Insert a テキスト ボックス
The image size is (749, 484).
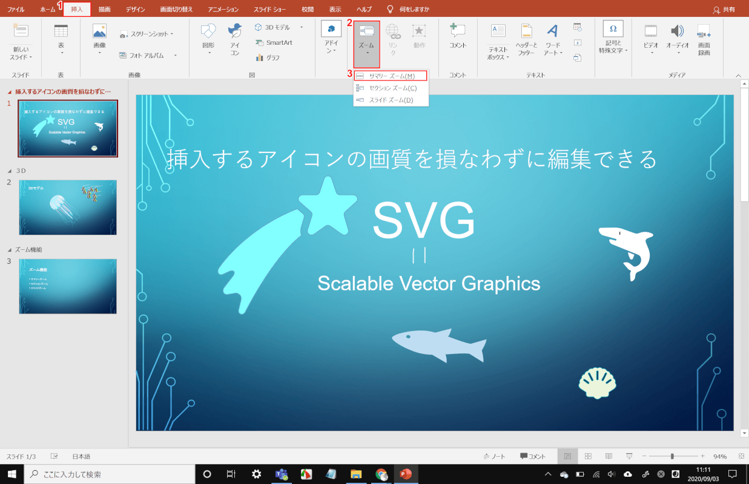point(498,42)
